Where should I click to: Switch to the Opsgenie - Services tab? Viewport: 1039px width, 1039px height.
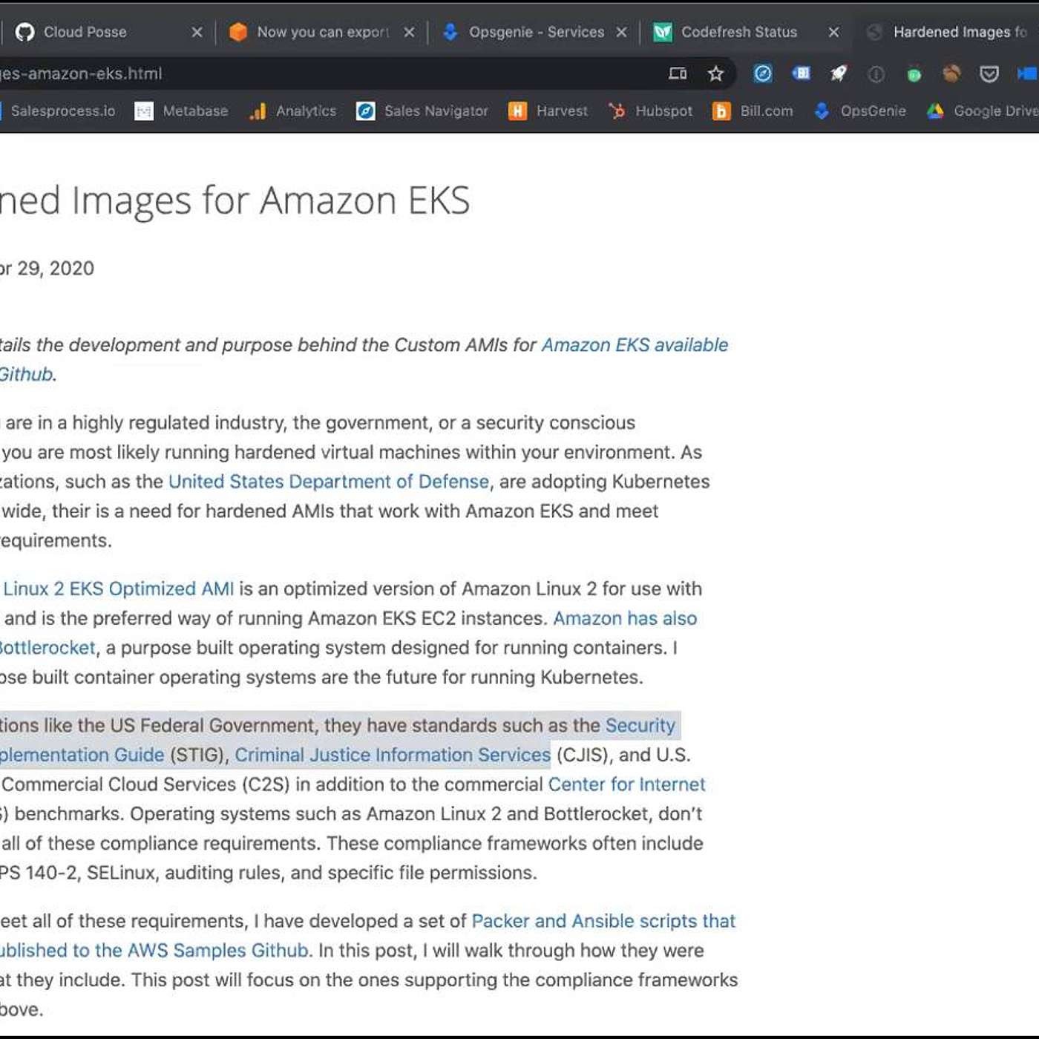pos(536,32)
